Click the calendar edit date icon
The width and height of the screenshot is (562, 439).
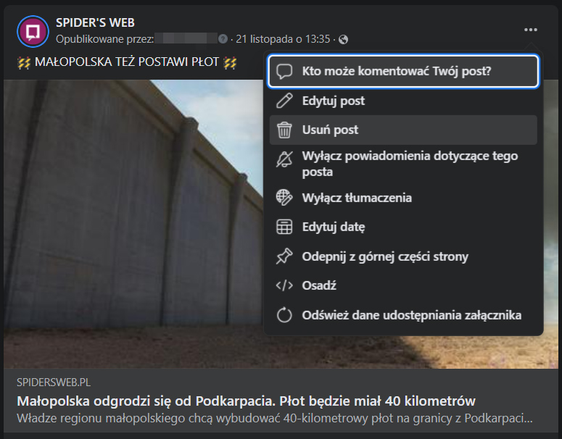[284, 227]
